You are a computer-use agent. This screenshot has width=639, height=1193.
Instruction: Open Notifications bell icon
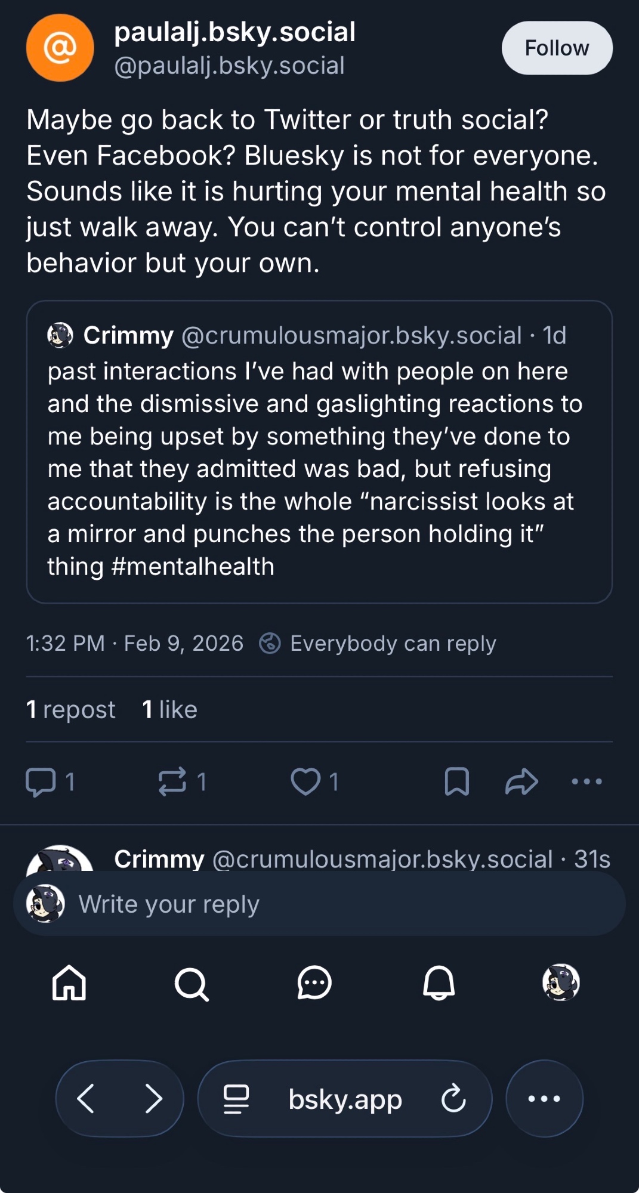point(439,982)
